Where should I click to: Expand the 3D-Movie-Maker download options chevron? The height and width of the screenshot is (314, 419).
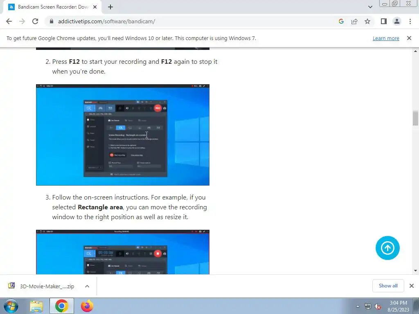[x=87, y=286]
